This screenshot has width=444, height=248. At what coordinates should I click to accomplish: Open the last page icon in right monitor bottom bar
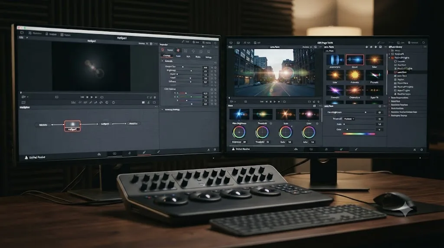tap(356, 149)
